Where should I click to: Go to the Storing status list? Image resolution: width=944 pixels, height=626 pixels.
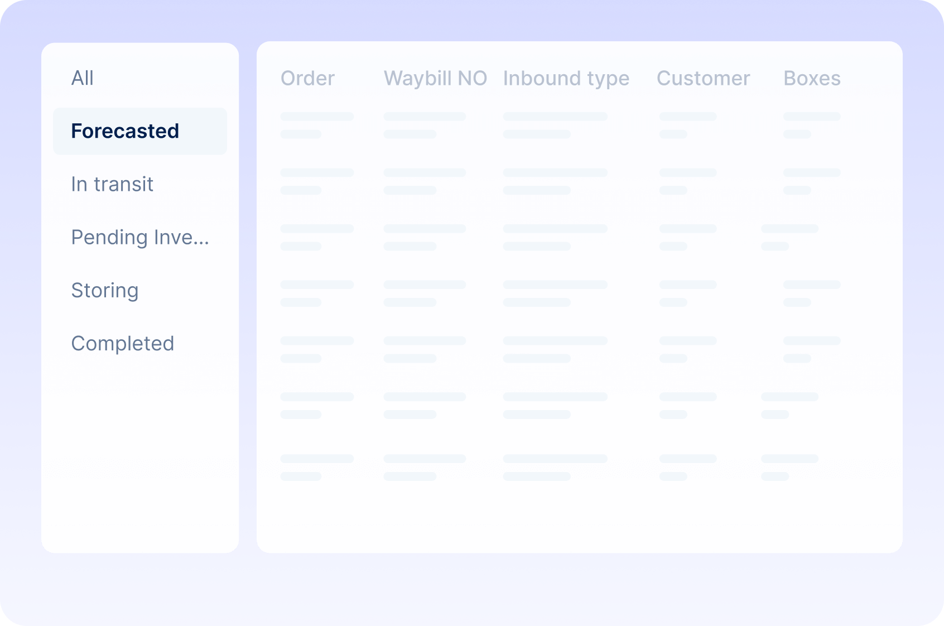coord(105,290)
